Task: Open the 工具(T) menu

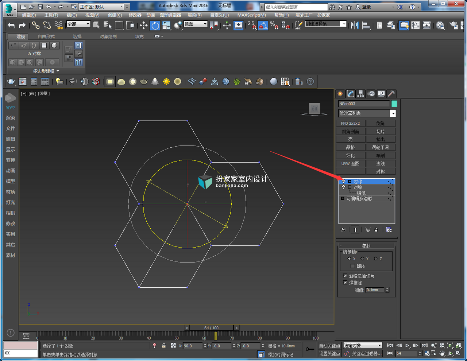Action: pyautogui.click(x=51, y=15)
